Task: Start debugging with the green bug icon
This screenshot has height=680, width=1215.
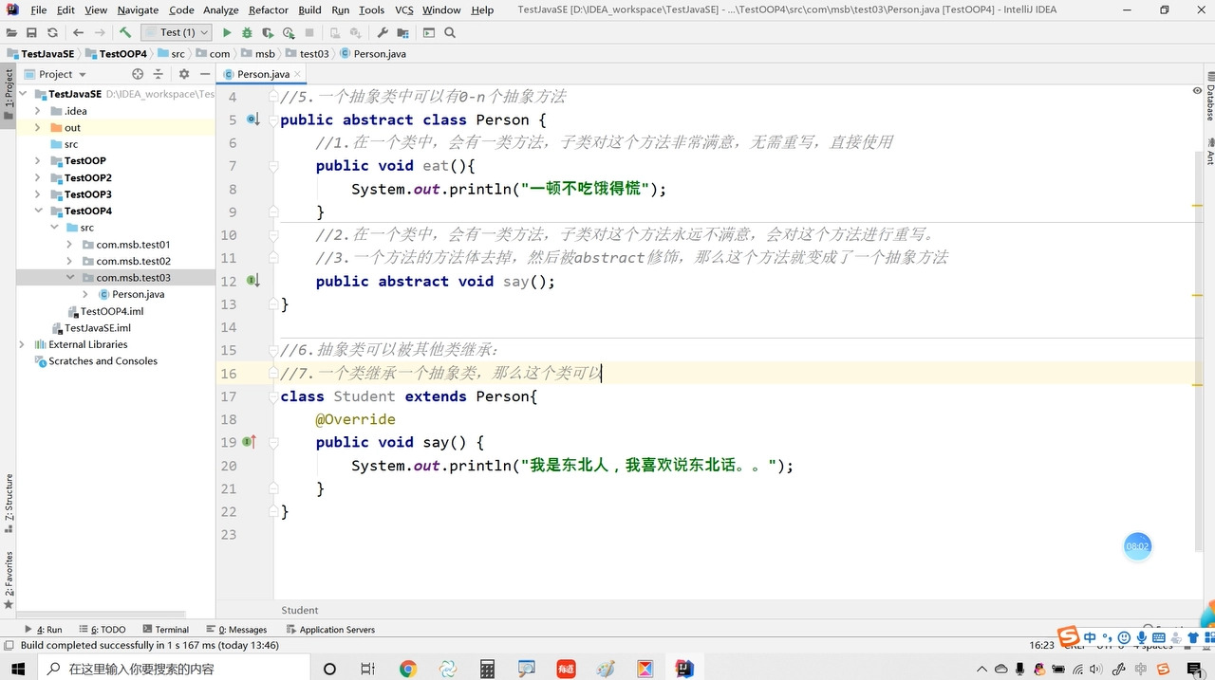Action: [x=247, y=32]
